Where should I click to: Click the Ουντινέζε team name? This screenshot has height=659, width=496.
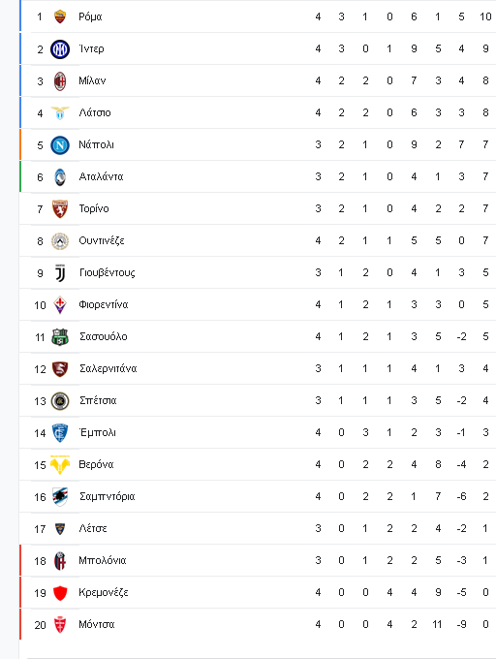point(102,240)
